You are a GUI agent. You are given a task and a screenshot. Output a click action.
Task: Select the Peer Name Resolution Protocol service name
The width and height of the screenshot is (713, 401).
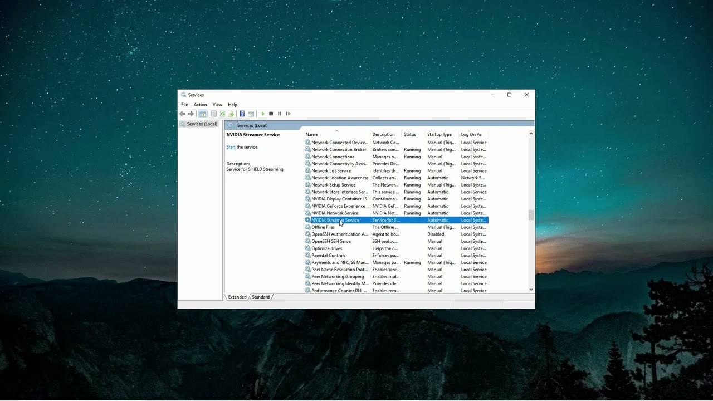tap(340, 270)
